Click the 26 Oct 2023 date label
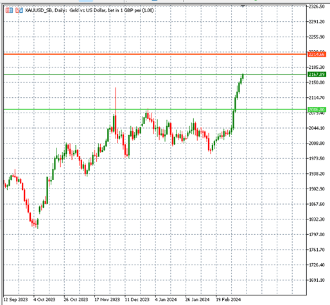The height and width of the screenshot is (305, 330). tap(76, 299)
